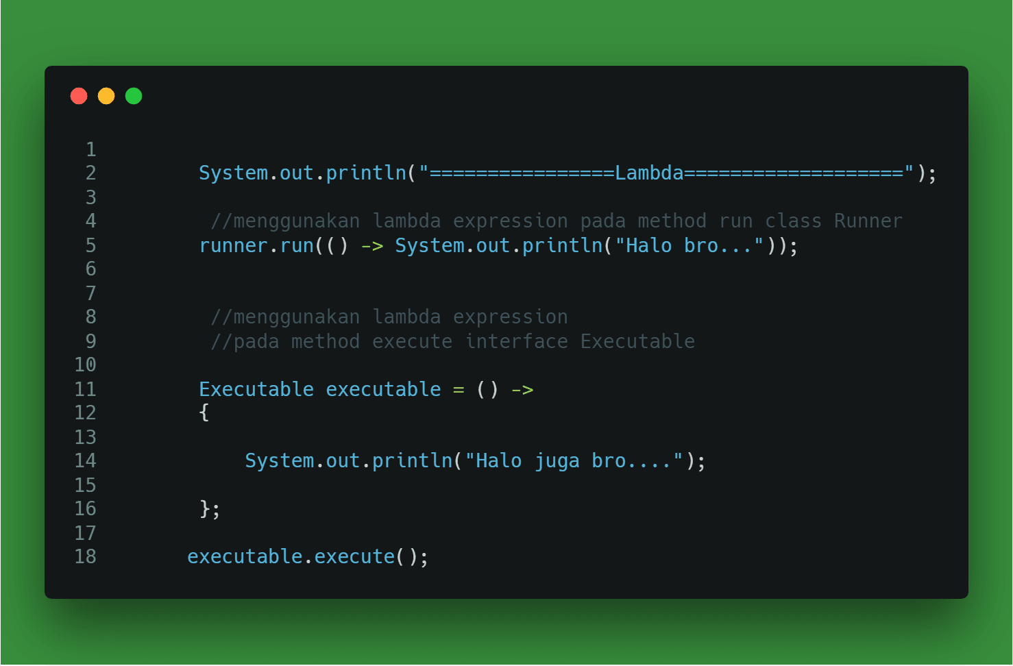The image size is (1013, 666).
Task: Click comment mentioning class Runner
Action: point(557,221)
